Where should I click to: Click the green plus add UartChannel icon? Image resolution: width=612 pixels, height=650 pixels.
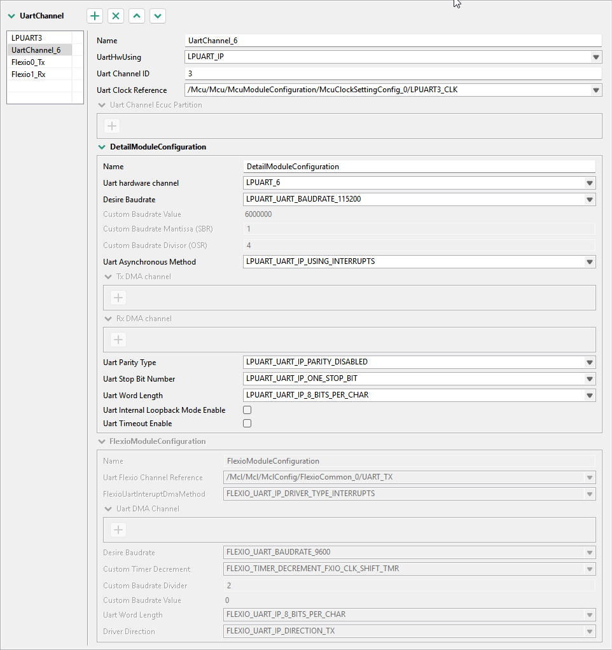(x=95, y=16)
